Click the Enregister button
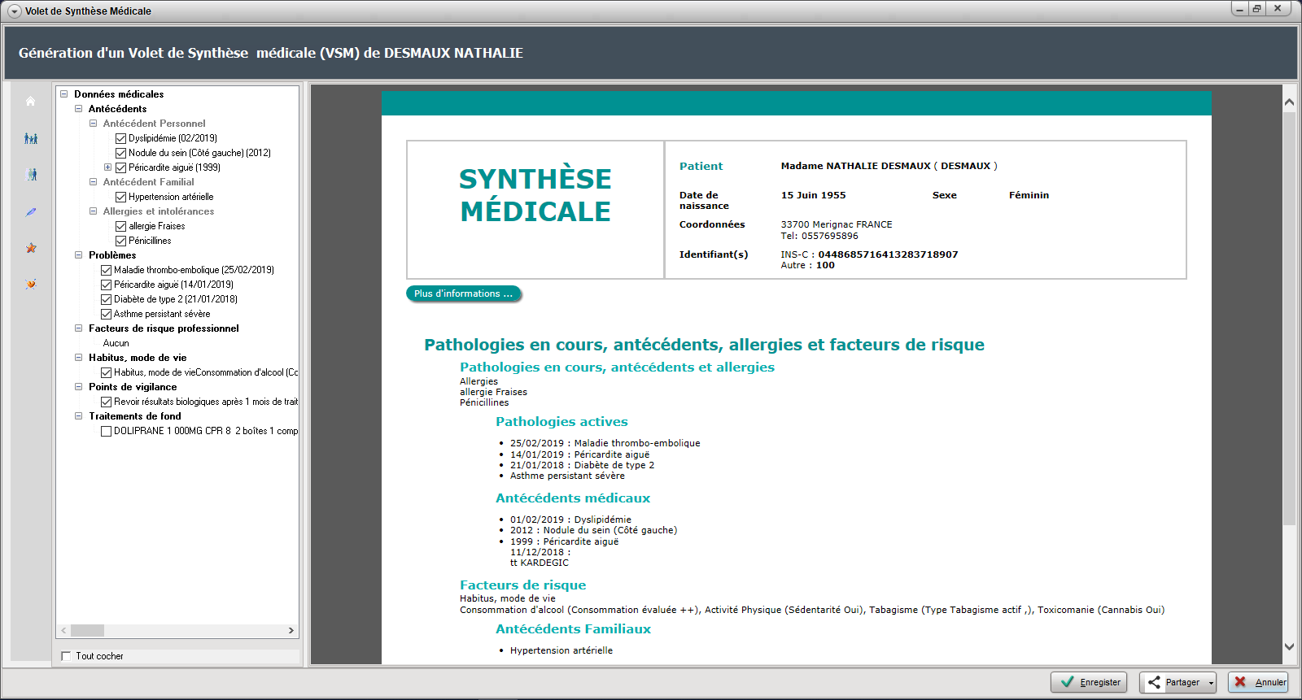Image resolution: width=1302 pixels, height=700 pixels. point(1089,682)
